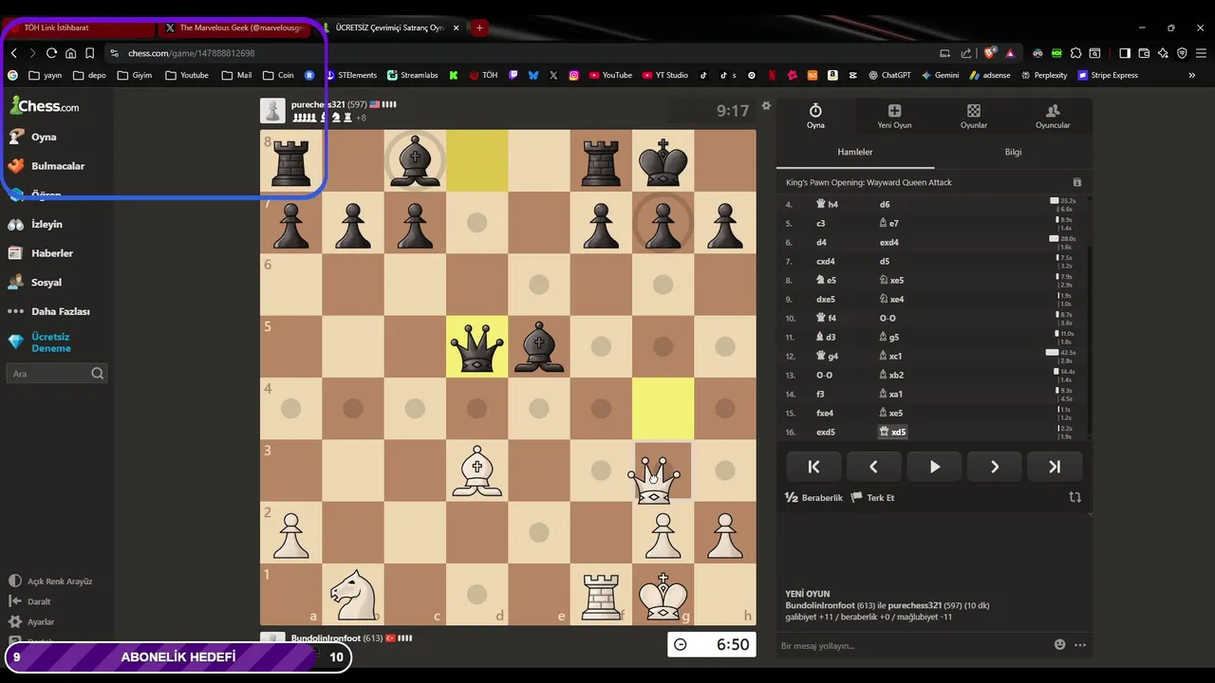Select the Hamleler tab
This screenshot has width=1215, height=683.
click(855, 152)
